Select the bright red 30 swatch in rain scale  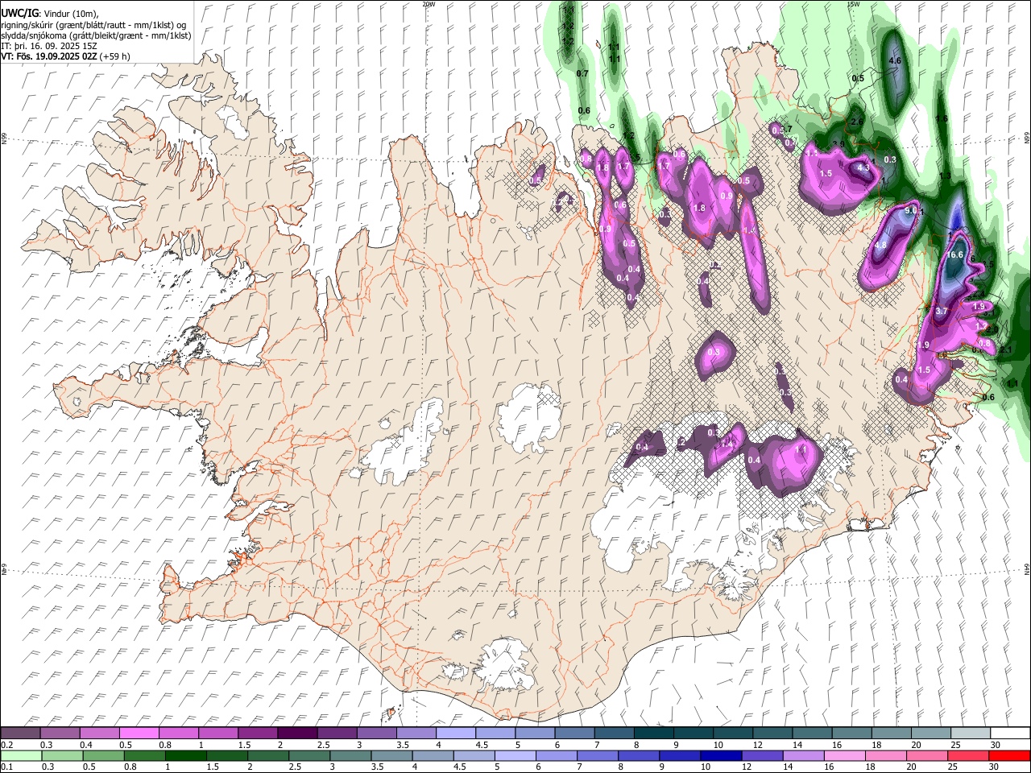pos(1008,755)
